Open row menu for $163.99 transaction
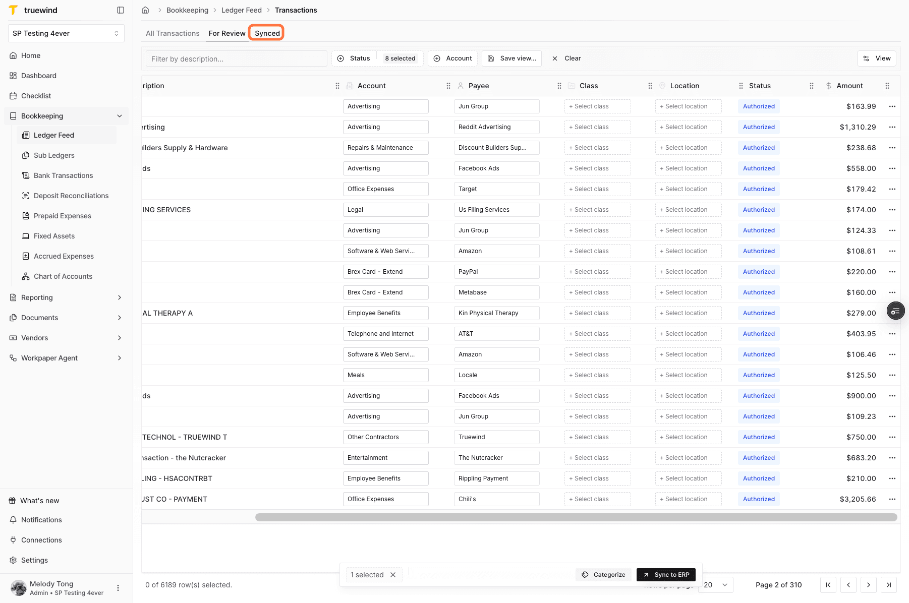Screen dimensions: 909x603 click(x=892, y=106)
